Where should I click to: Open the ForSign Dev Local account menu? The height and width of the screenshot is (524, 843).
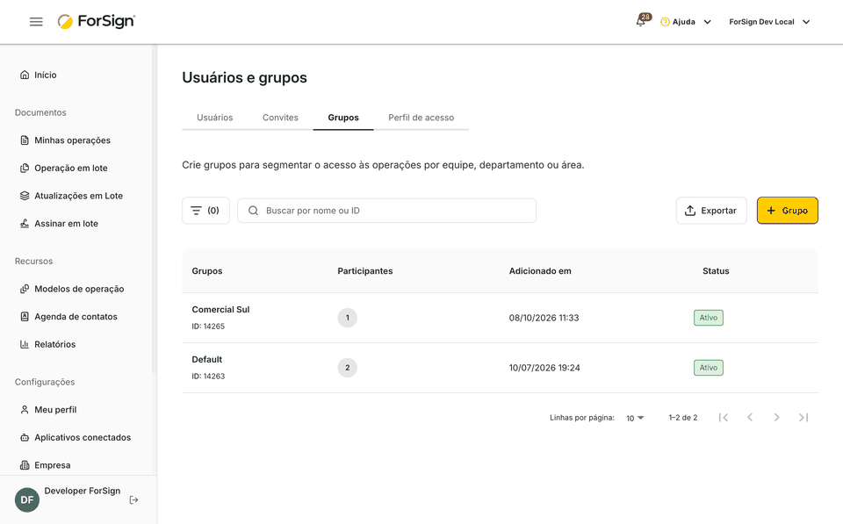click(769, 22)
